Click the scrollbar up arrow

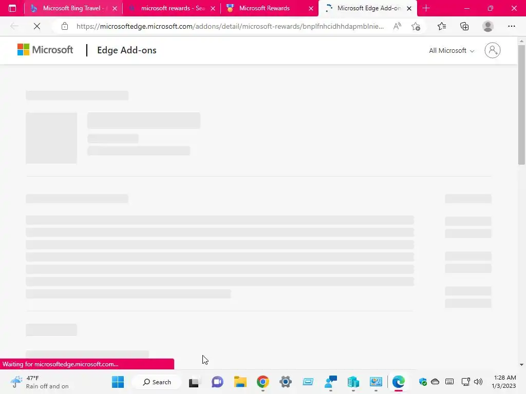click(x=521, y=41)
